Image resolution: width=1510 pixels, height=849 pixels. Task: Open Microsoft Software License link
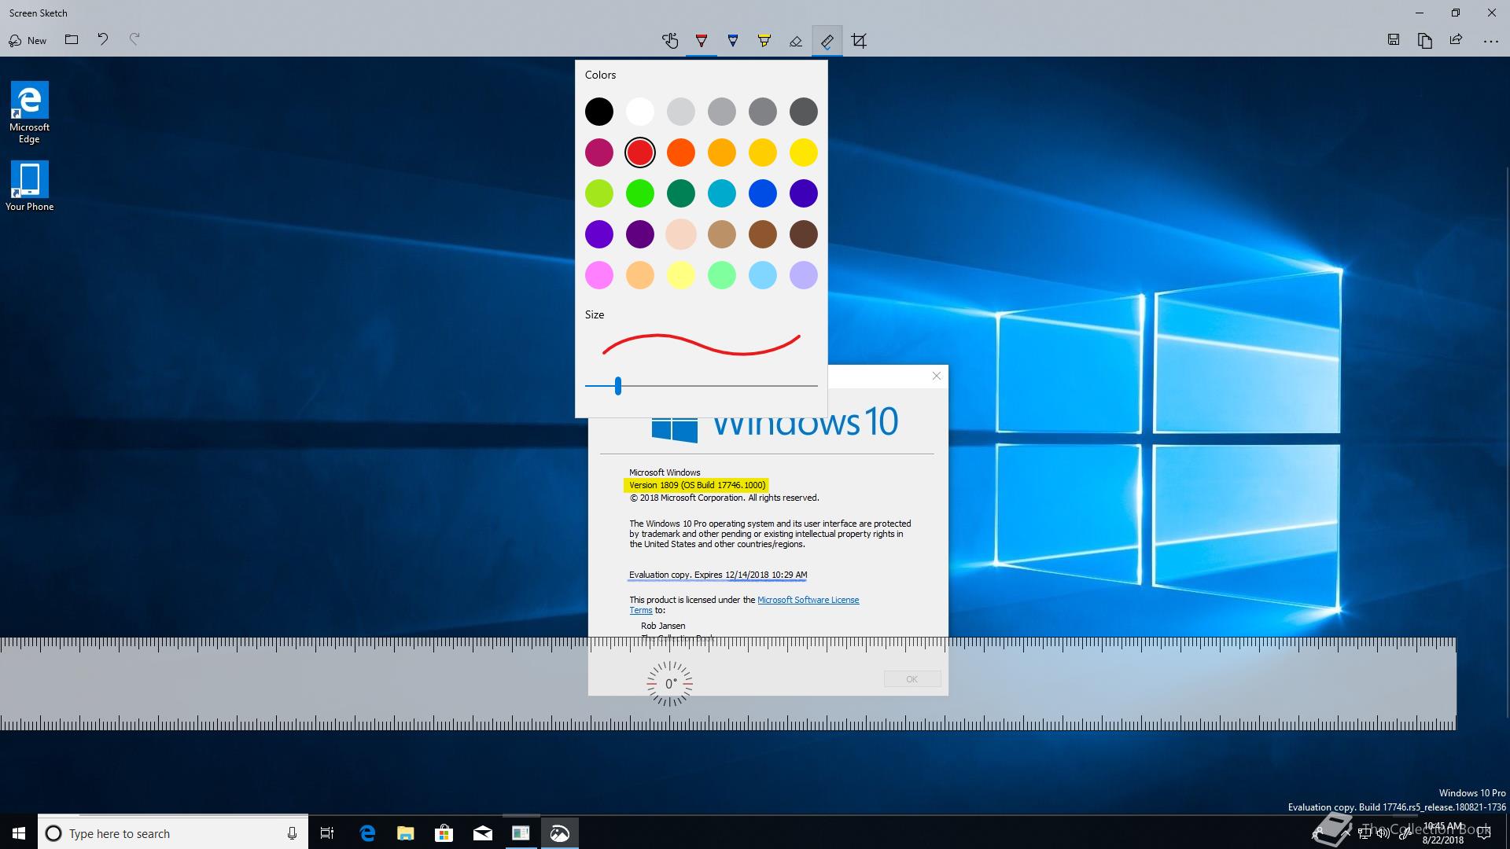coord(808,600)
